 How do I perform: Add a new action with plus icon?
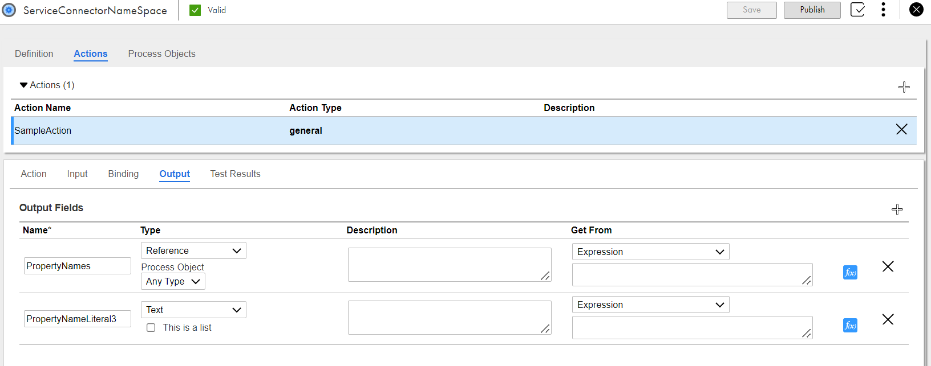(904, 87)
